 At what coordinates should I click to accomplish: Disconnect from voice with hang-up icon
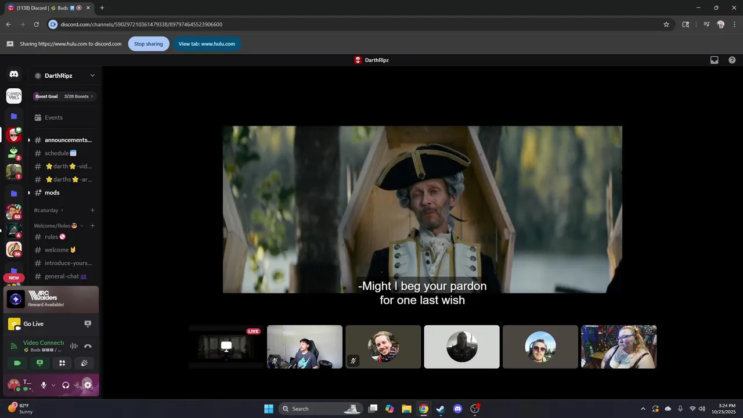click(88, 346)
